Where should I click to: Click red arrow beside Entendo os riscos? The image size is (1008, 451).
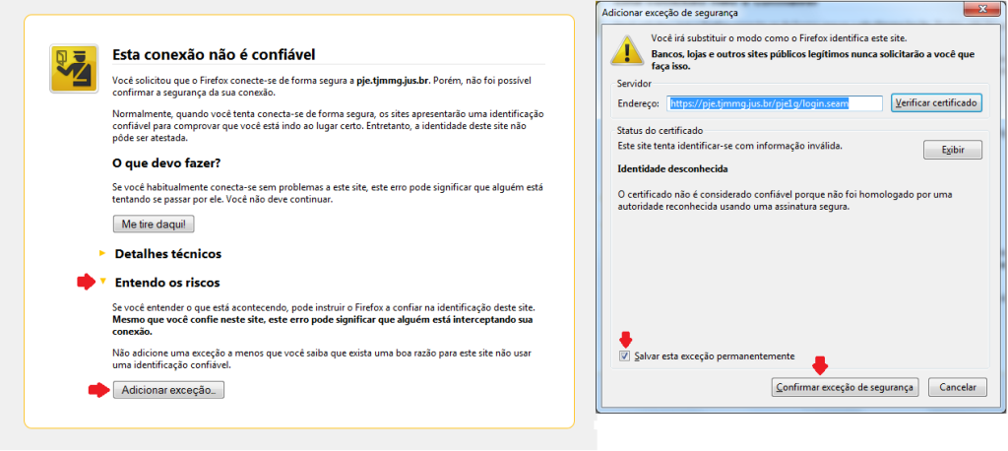click(x=86, y=282)
